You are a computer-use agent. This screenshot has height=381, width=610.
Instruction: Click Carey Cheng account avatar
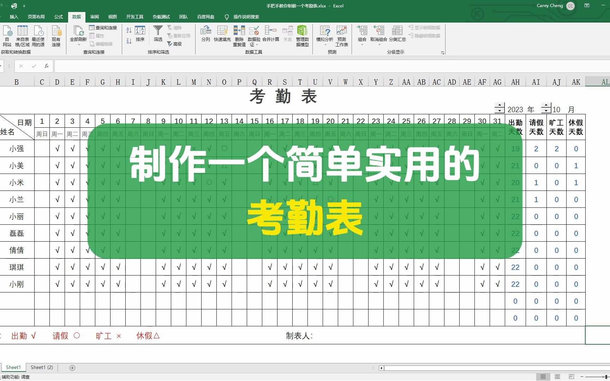pos(570,6)
